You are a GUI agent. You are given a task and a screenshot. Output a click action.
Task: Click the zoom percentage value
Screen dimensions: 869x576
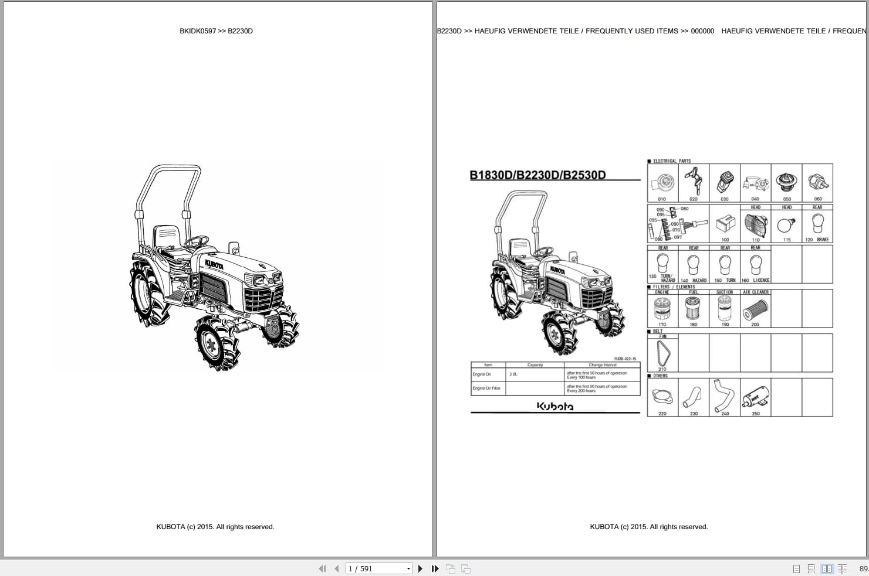864,568
